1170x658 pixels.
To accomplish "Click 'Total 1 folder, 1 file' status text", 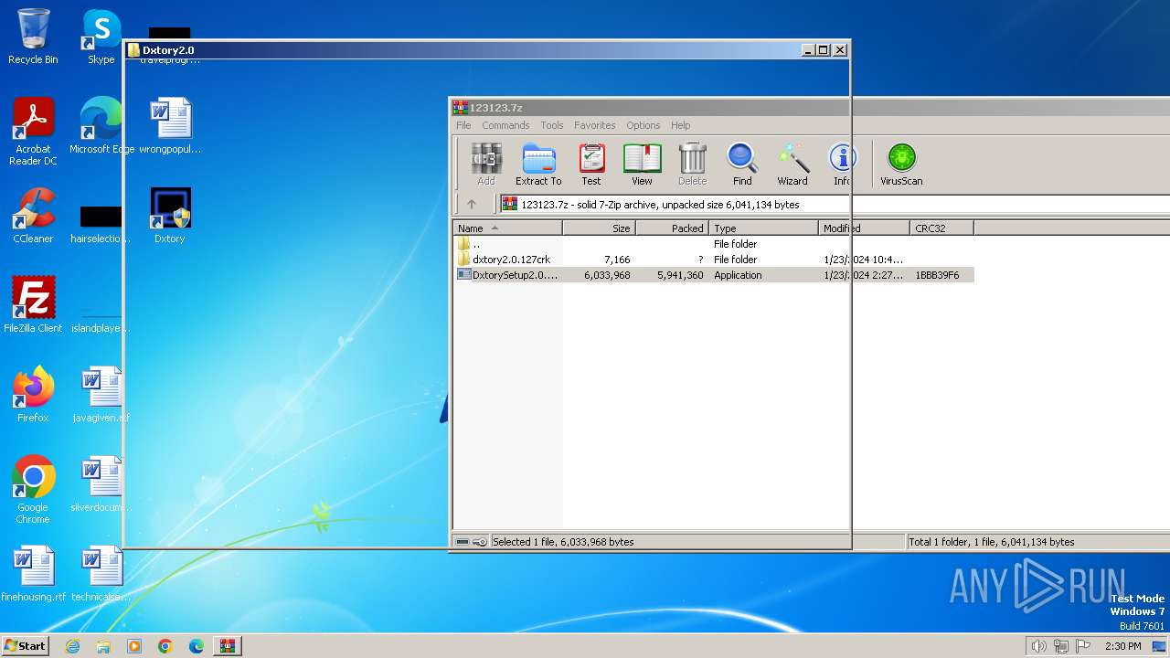I will (992, 542).
